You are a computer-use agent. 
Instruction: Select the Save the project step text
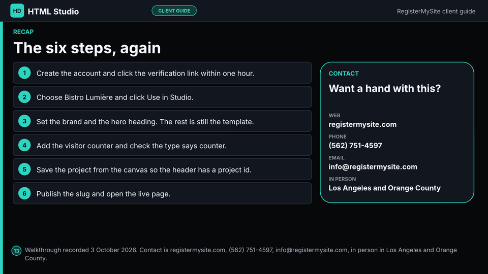[x=144, y=169]
